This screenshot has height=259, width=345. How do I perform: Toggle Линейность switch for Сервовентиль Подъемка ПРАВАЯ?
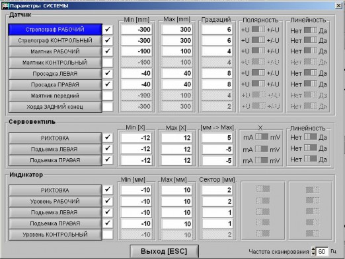click(311, 159)
